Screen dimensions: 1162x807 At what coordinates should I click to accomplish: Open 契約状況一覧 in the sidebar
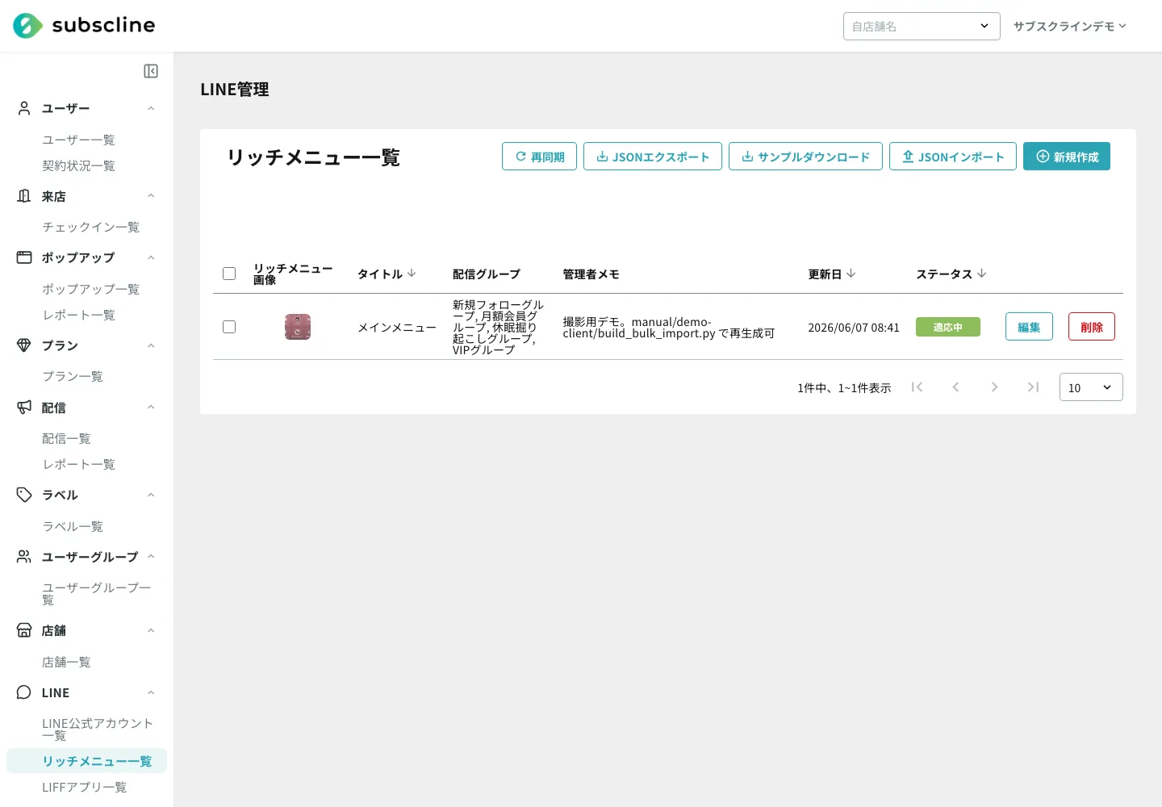pyautogui.click(x=78, y=165)
